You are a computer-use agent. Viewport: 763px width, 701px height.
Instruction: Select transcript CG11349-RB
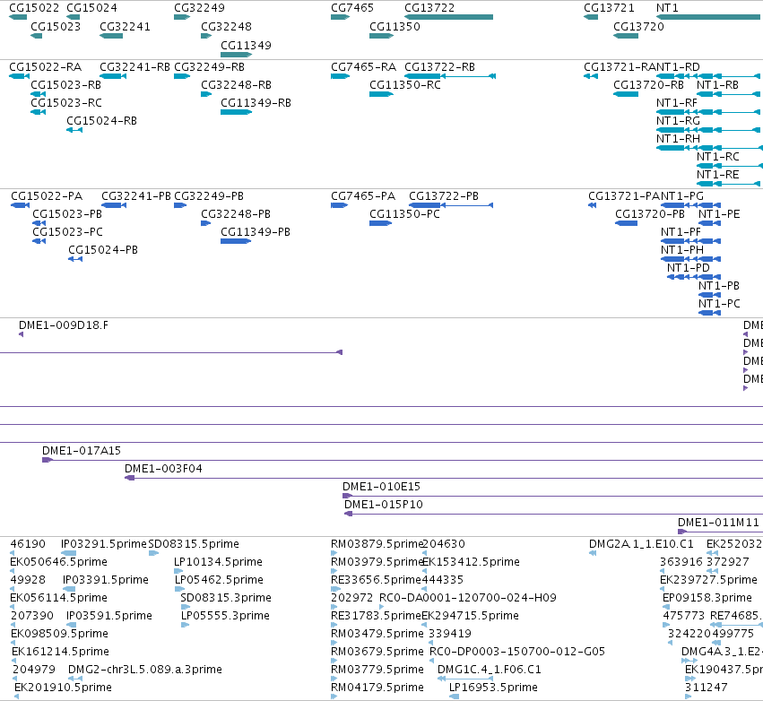[x=256, y=103]
